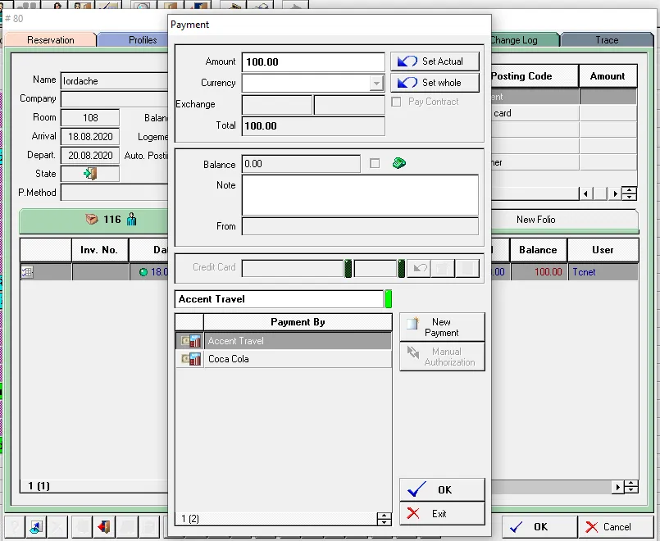Click the green circle icon in the Date cell
The height and width of the screenshot is (541, 660).
[143, 272]
